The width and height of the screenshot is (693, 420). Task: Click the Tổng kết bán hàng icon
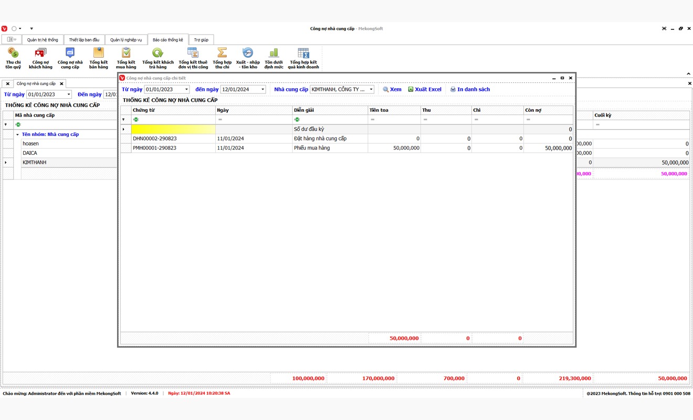click(x=98, y=58)
